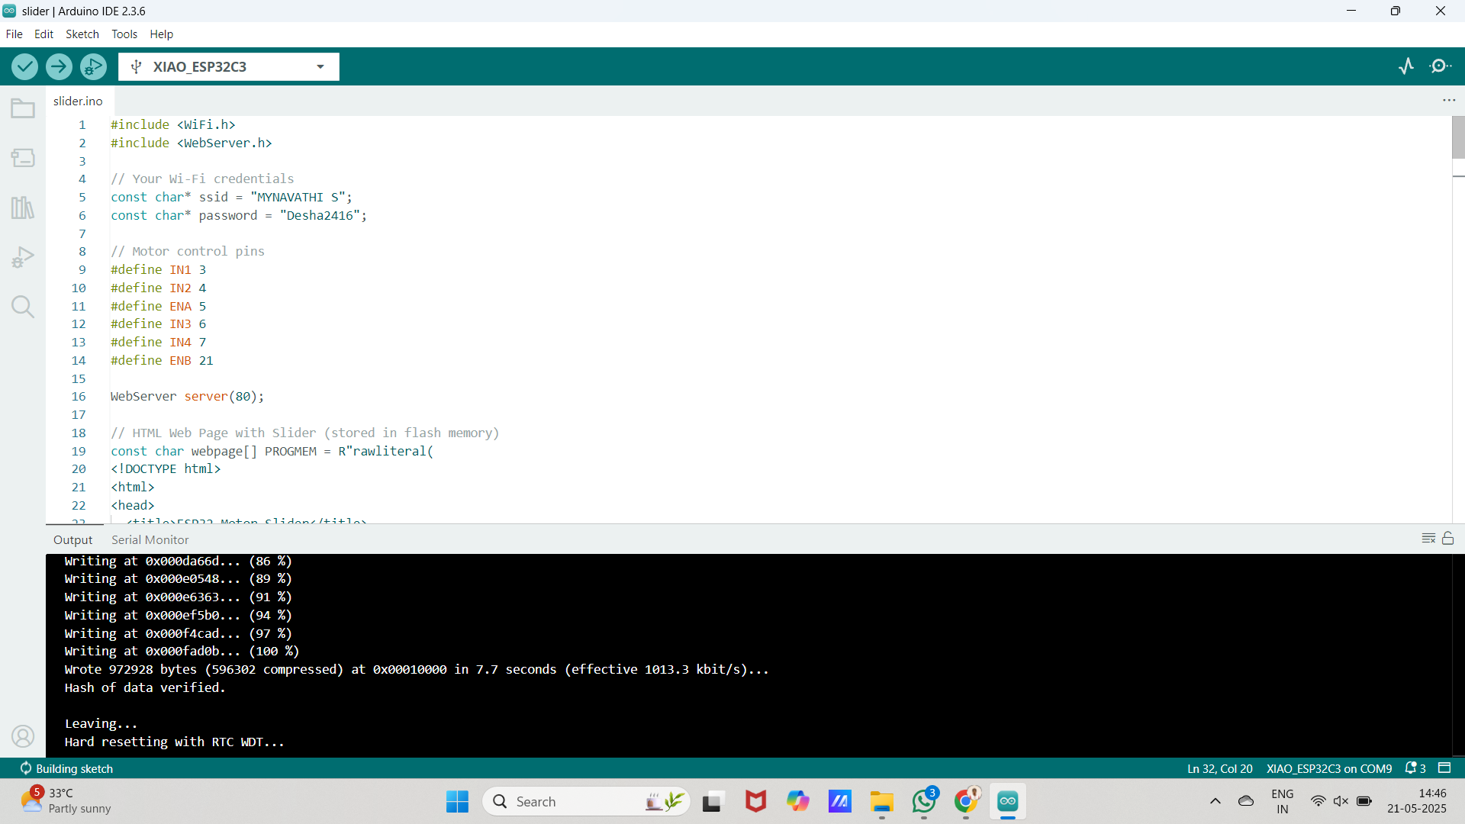Open the Help menu
The height and width of the screenshot is (824, 1465).
[x=162, y=34]
